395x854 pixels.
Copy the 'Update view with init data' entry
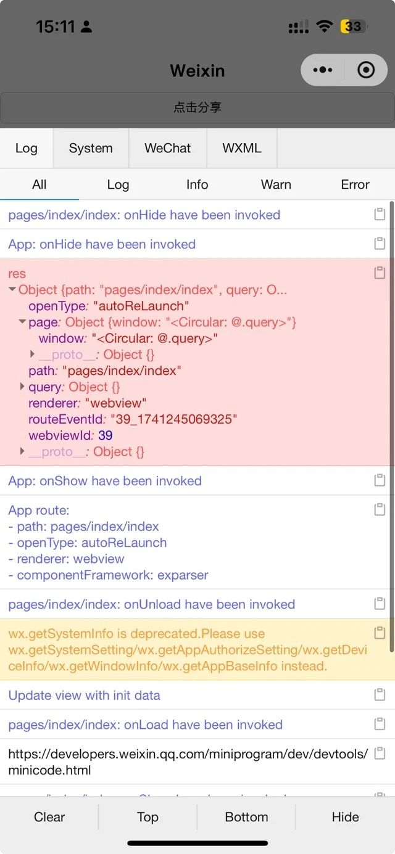tap(380, 694)
